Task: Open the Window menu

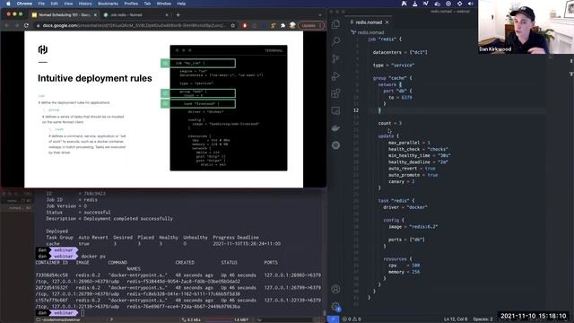Action: pyautogui.click(x=163, y=4)
